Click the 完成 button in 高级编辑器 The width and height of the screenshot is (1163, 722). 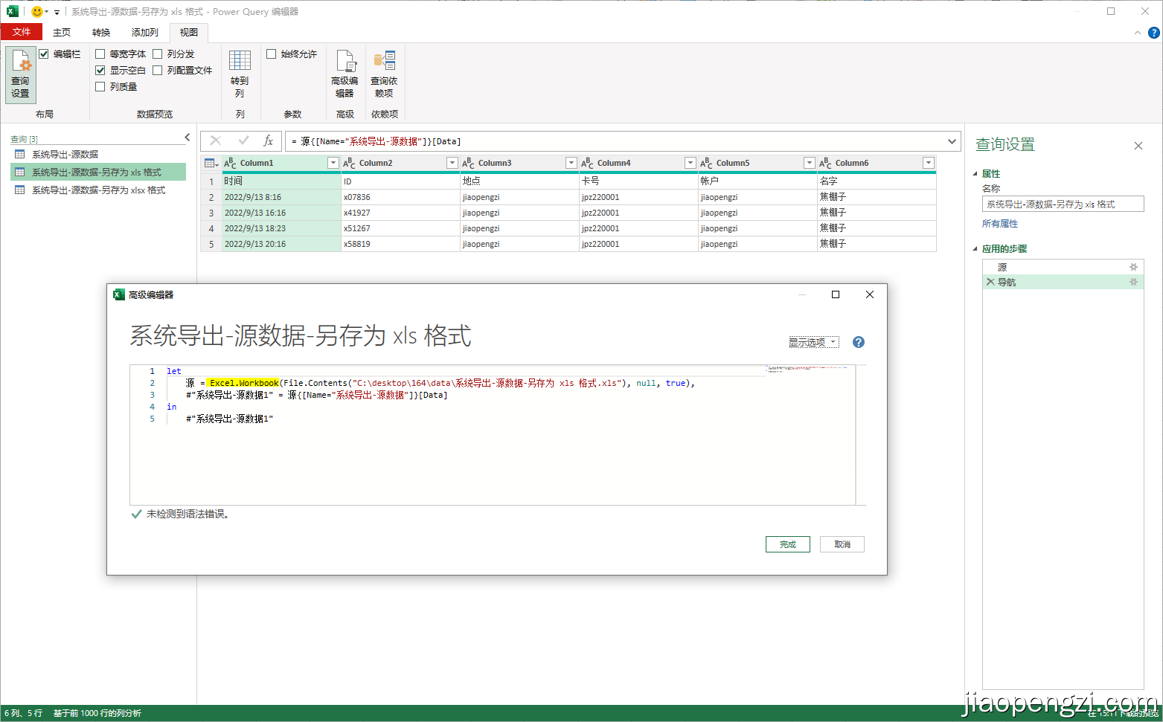point(787,544)
